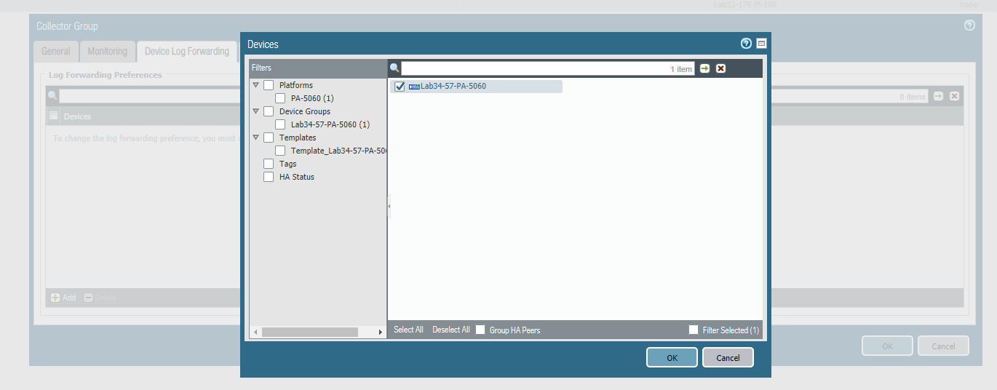Switch to the Monitoring tab
Viewport: 997px width, 390px height.
coord(108,51)
